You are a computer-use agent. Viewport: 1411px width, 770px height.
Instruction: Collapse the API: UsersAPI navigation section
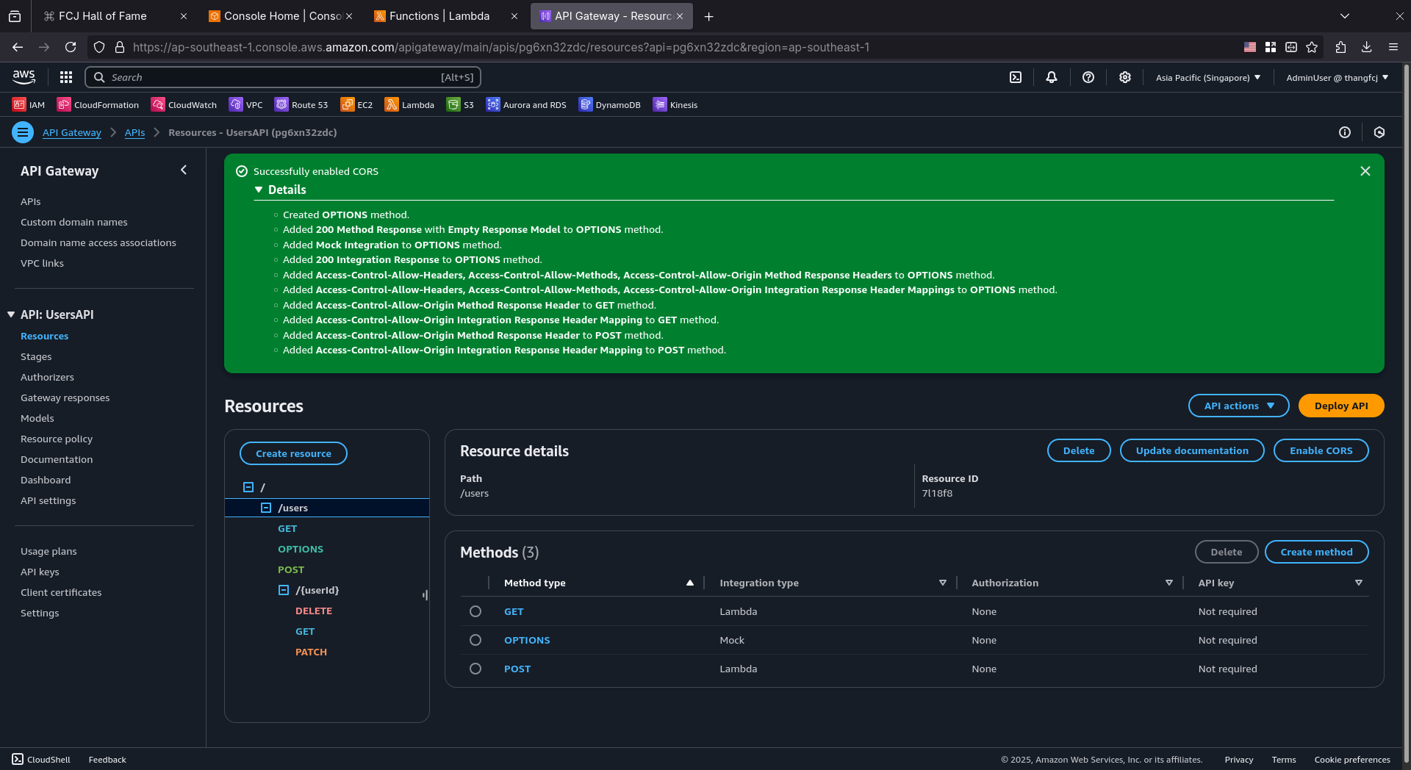(11, 314)
